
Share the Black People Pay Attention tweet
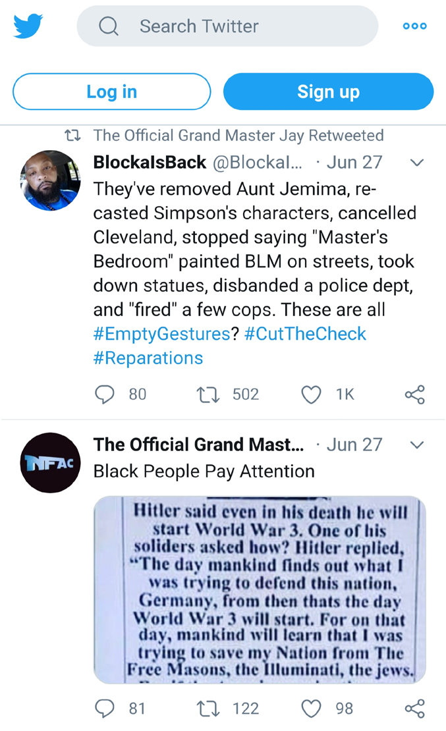(414, 708)
